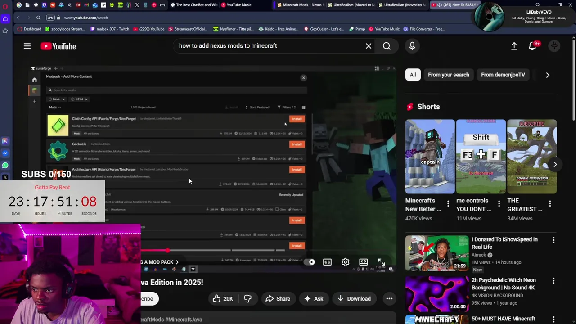
Task: Open options for 2h Psychedelic Witch Neon video
Action: click(x=553, y=281)
